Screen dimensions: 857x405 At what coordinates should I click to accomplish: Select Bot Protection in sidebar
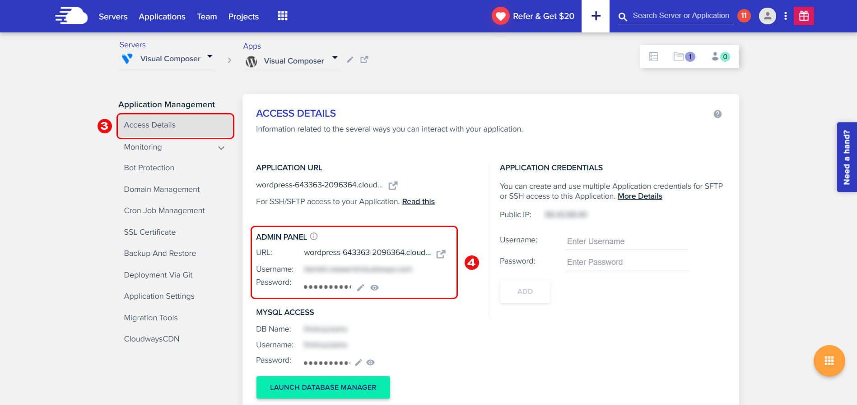click(149, 168)
